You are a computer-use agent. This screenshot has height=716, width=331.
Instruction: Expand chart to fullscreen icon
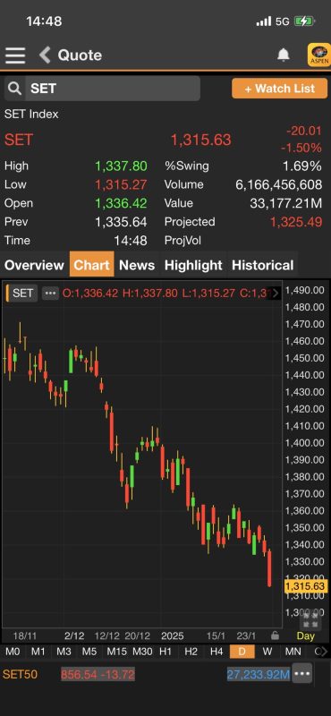point(310,619)
